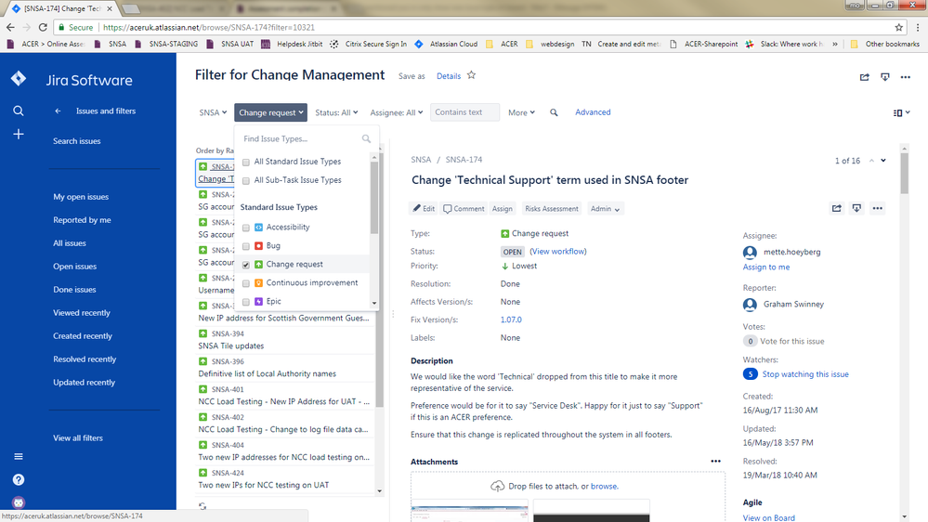Viewport: 928px width, 522px height.
Task: Export filter results with top export icon
Action: [884, 77]
